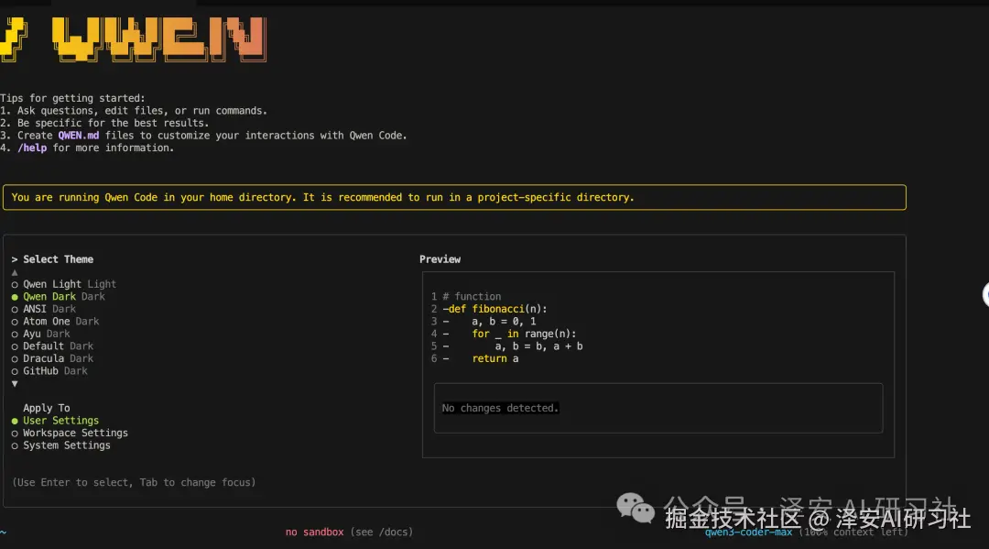Click the 'a, b = 0, 1' line

(x=504, y=321)
